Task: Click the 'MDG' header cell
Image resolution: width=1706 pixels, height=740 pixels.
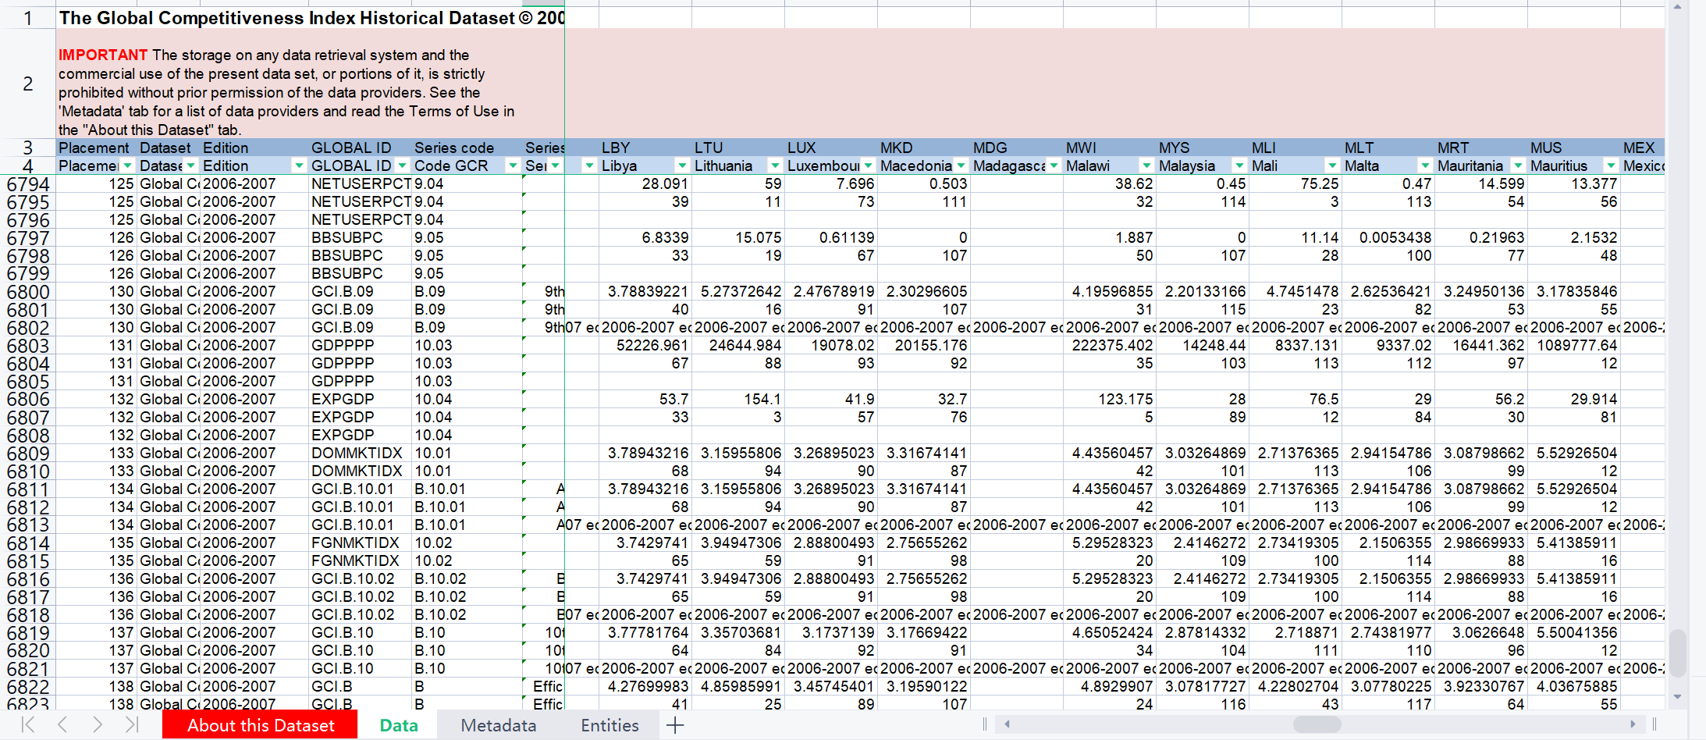Action: click(x=1016, y=148)
